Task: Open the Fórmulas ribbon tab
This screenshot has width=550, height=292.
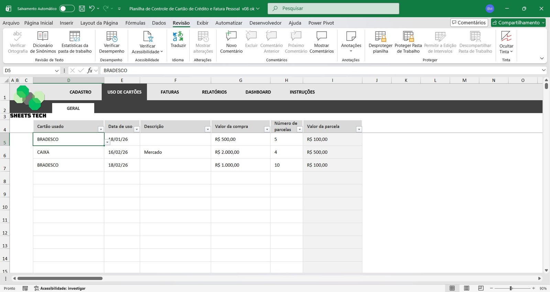Action: pos(135,23)
